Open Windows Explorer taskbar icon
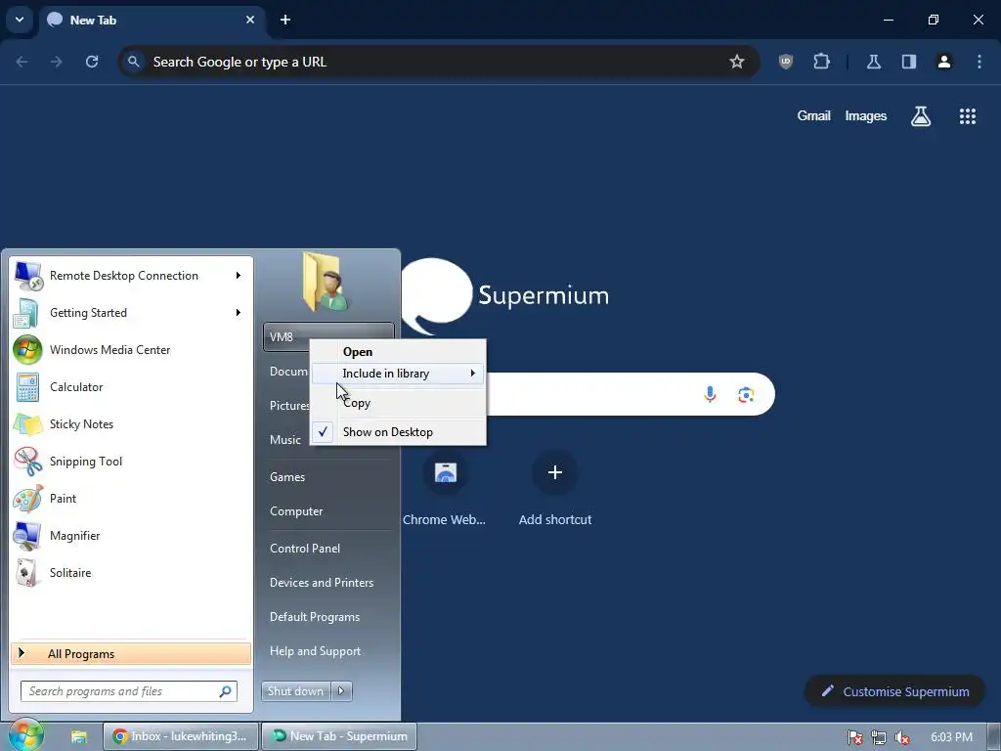Viewport: 1001px width, 751px height. [x=79, y=737]
